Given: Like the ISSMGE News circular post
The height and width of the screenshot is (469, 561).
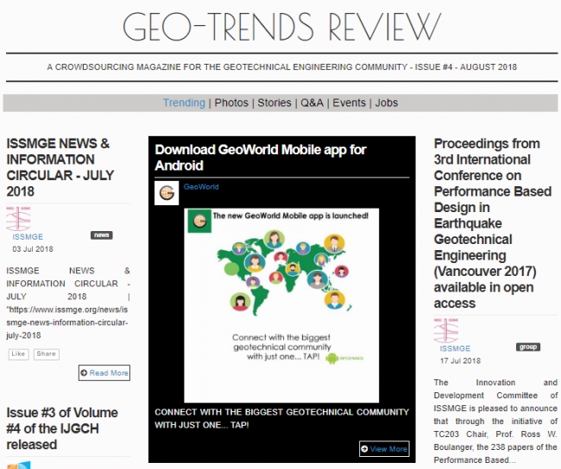Looking at the screenshot, I should pyautogui.click(x=18, y=353).
